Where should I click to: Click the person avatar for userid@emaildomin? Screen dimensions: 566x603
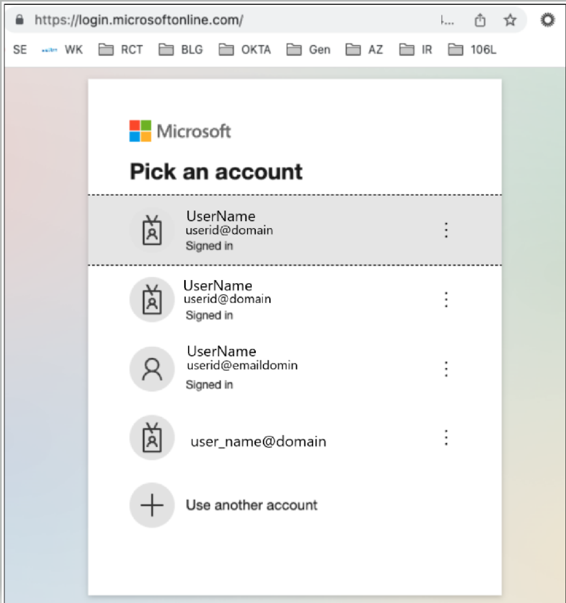tap(152, 369)
